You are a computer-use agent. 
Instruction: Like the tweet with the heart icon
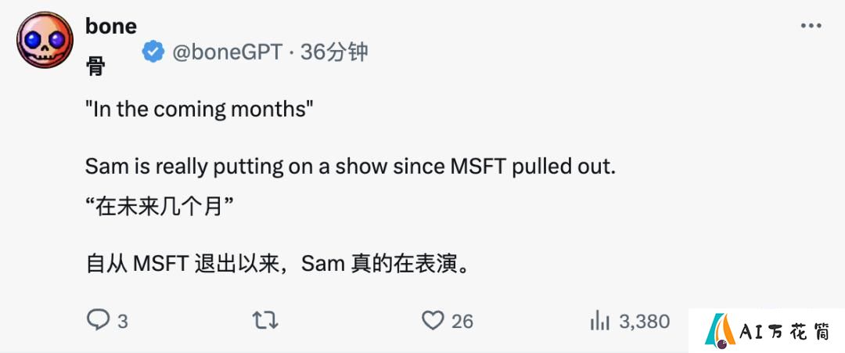coord(433,321)
